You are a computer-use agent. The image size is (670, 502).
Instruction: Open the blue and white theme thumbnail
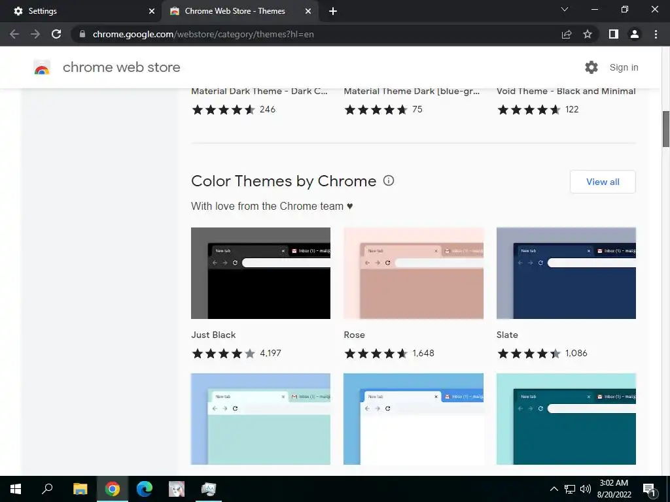[x=414, y=419]
